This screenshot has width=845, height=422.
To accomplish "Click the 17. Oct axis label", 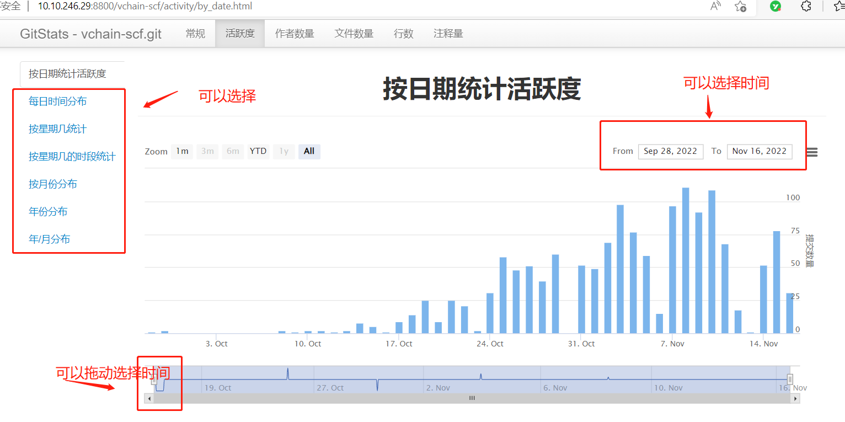I will 399,344.
